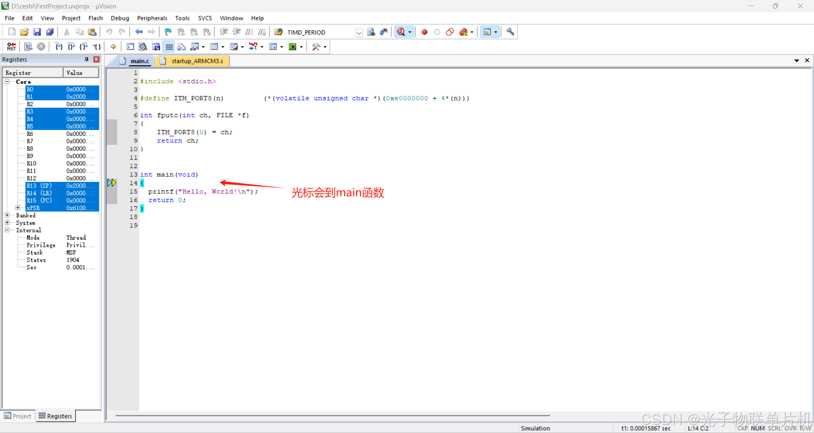
Task: Open the Configuration wrench icon
Action: (510, 32)
